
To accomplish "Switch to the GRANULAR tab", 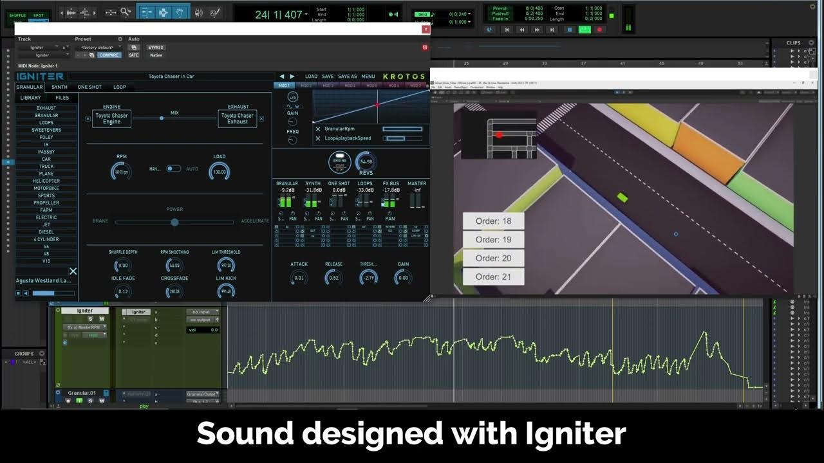I will point(29,87).
